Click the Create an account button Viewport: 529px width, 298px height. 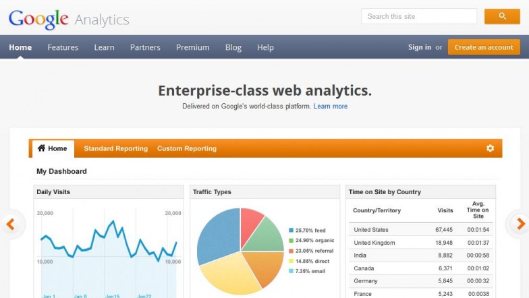pyautogui.click(x=484, y=47)
